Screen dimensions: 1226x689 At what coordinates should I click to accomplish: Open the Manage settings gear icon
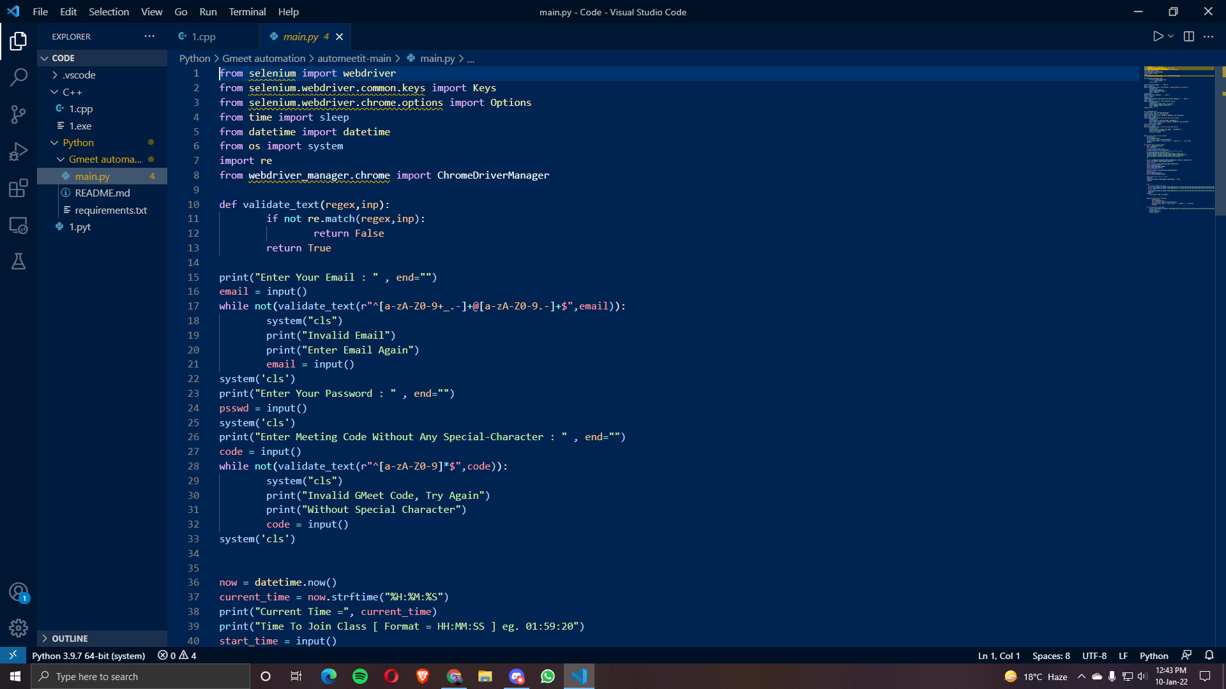pos(19,628)
